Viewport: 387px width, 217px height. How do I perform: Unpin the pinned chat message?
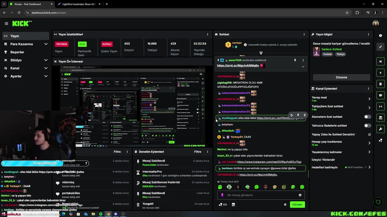[295, 60]
